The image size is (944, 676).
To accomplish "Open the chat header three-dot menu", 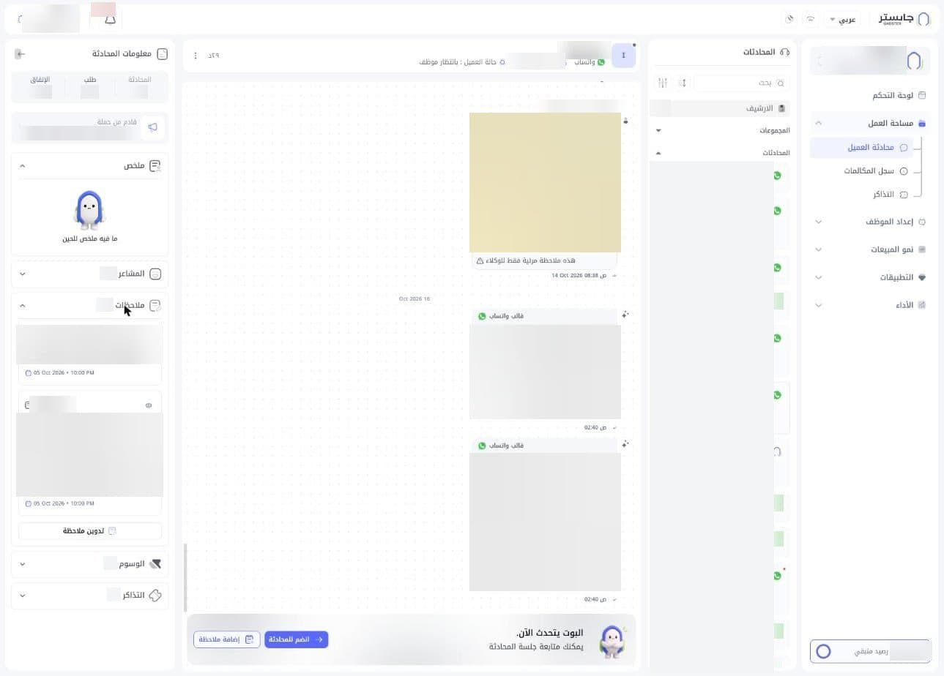I will [x=196, y=56].
